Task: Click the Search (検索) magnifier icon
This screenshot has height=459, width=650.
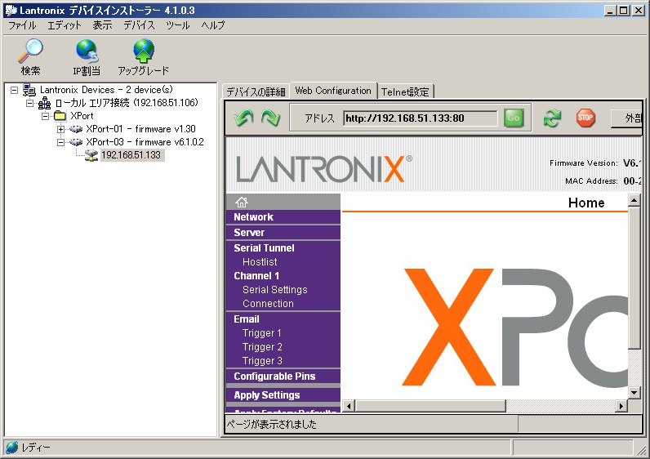Action: tap(30, 51)
